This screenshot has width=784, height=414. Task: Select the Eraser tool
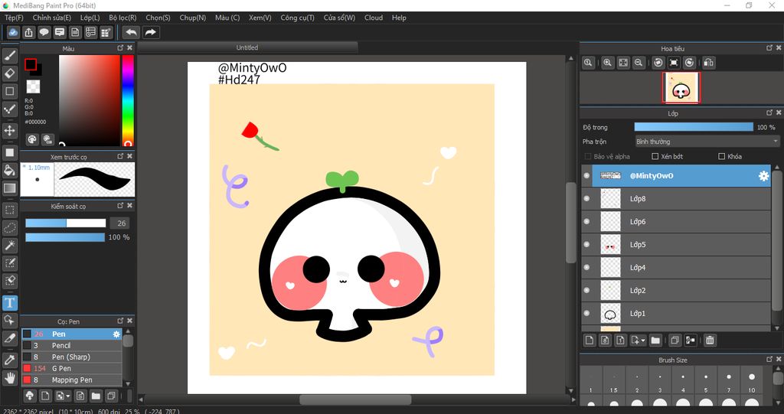[9, 73]
